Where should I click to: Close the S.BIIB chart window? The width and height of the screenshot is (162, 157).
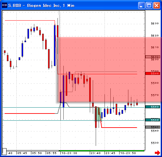156,5
